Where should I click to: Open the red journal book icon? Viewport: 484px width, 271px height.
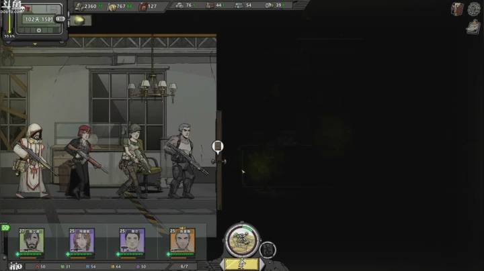(457, 9)
